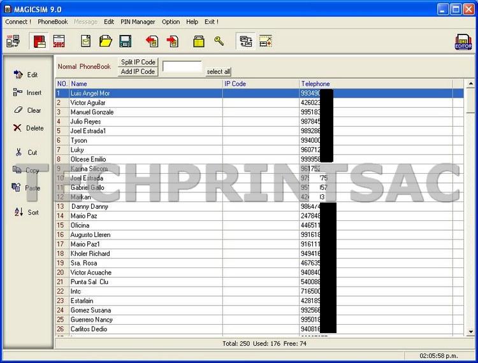Click the open folder toolbar icon

tap(105, 41)
